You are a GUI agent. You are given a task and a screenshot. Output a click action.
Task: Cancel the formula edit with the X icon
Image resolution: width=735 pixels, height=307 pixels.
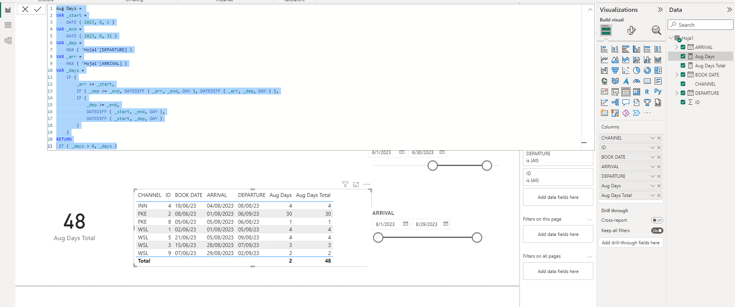(25, 9)
